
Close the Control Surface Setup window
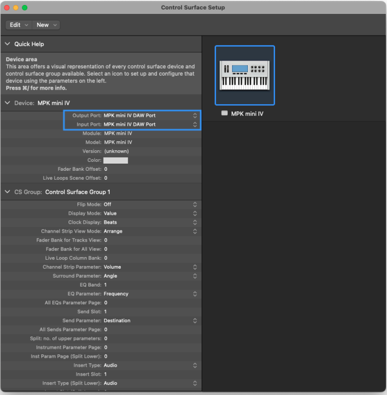[x=7, y=8]
